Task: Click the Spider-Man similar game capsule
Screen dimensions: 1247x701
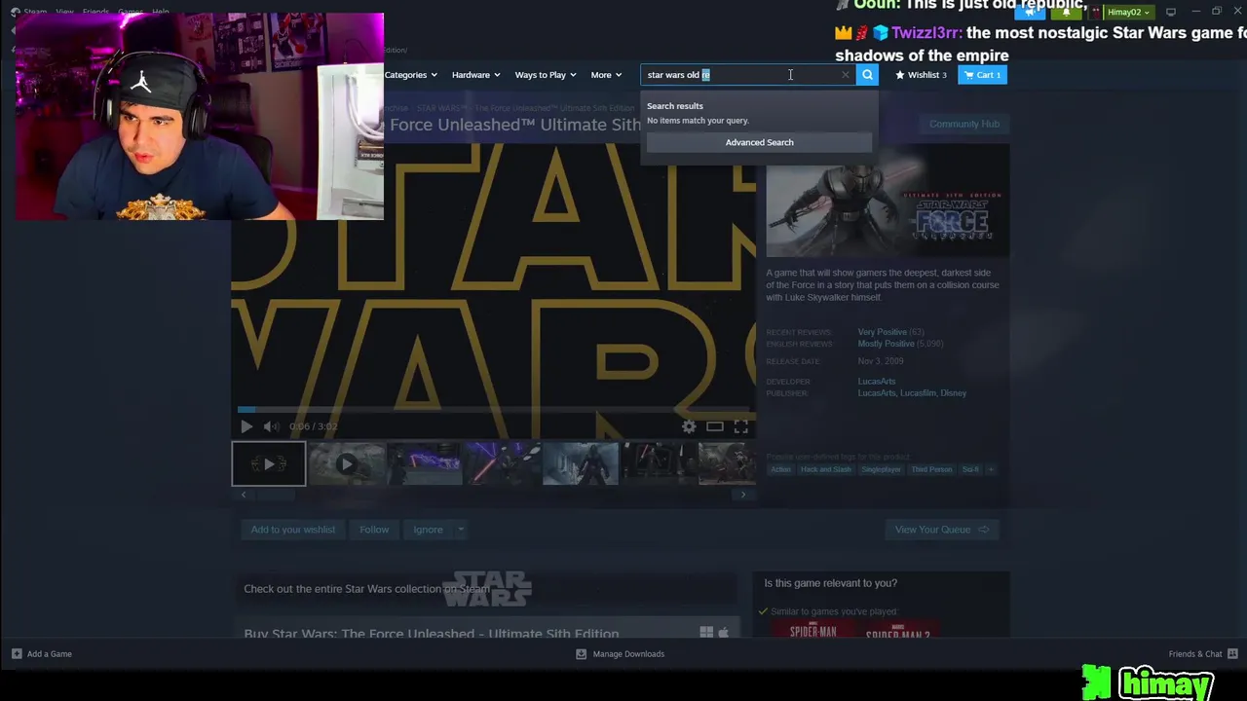Action: 812,630
